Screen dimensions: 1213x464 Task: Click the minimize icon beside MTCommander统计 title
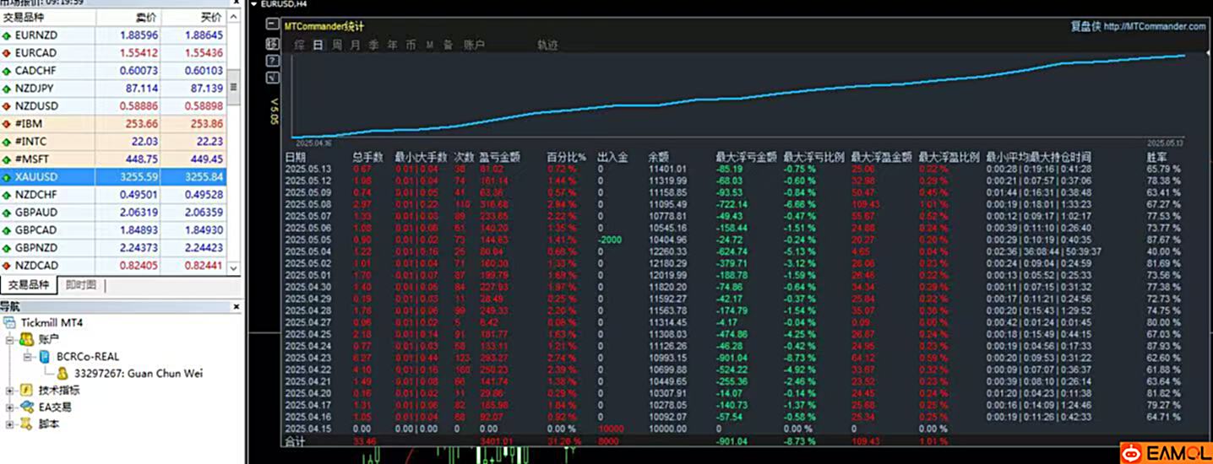point(272,26)
